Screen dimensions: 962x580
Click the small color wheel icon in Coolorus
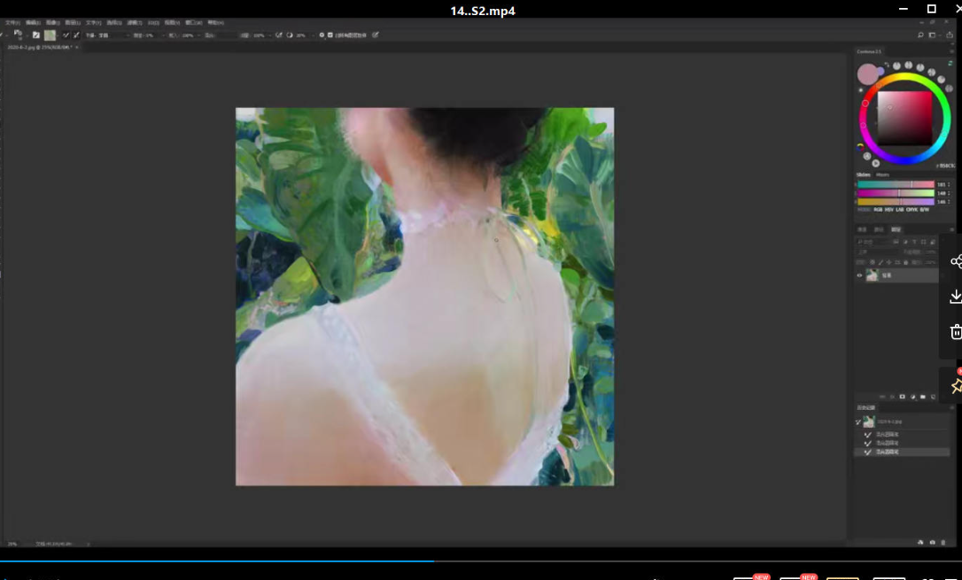click(x=860, y=147)
